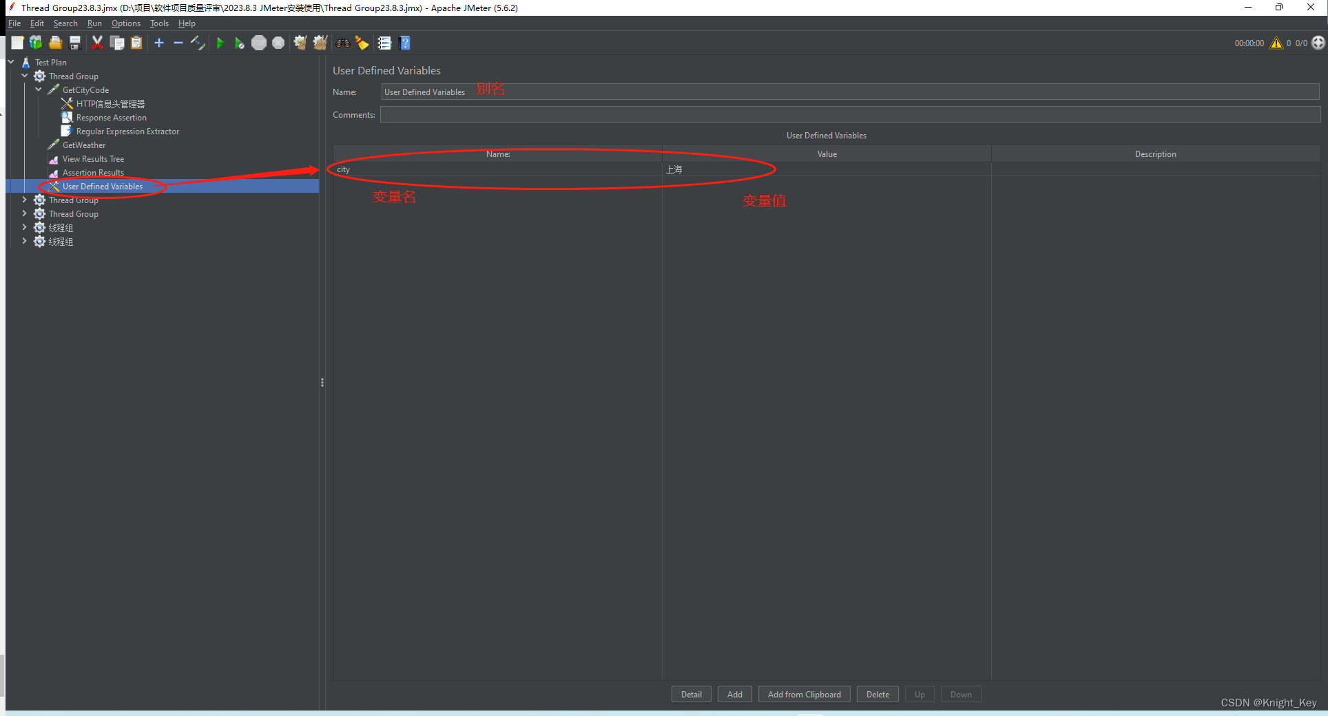
Task: Expand the second Thread Group node
Action: 25,200
